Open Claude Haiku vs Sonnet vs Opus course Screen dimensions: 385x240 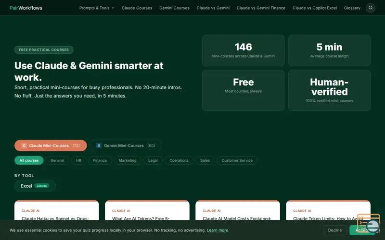pyautogui.click(x=57, y=210)
